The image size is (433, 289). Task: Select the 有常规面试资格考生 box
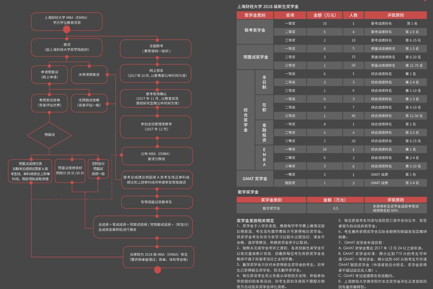(156, 202)
